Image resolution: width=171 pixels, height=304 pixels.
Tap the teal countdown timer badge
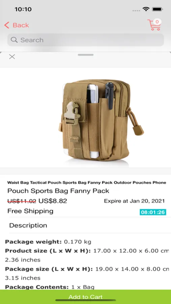point(153,212)
